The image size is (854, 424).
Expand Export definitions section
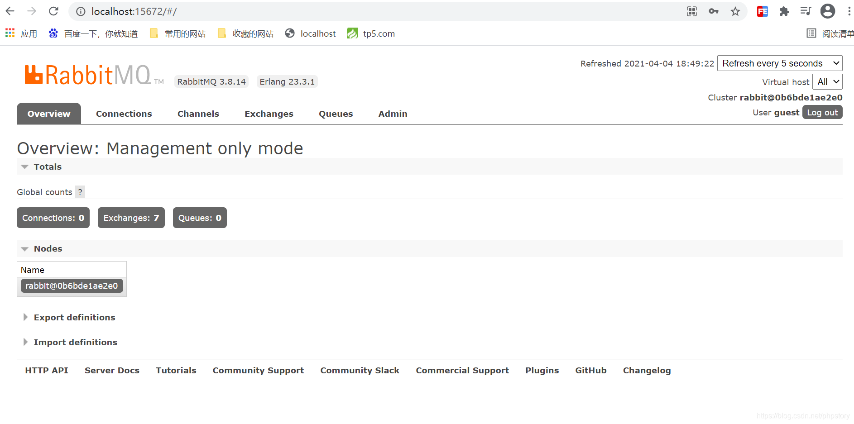point(69,317)
